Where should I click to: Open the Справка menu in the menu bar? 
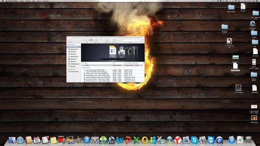click(x=45, y=1)
